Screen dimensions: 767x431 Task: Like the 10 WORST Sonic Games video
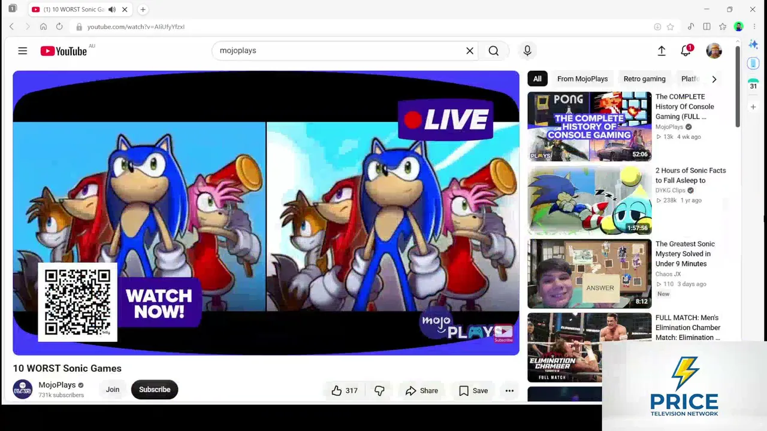[x=345, y=391]
